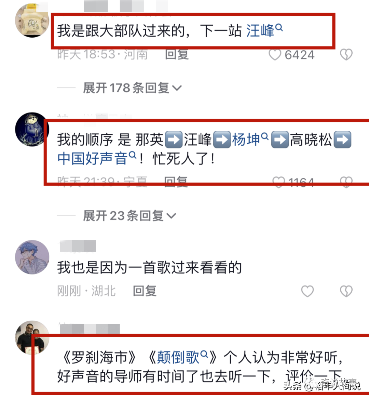
Task: Dislike the 湖北 comment with broken heart
Action: 346,291
